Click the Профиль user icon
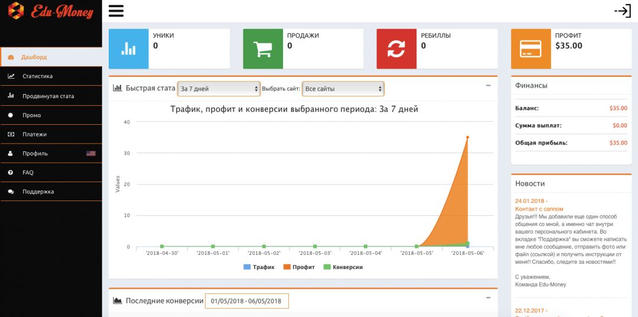This screenshot has width=638, height=317. [11, 154]
